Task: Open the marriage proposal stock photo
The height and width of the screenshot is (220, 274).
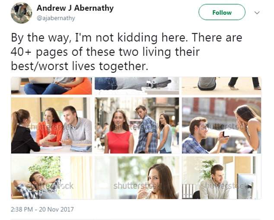Action: pyautogui.click(x=221, y=125)
